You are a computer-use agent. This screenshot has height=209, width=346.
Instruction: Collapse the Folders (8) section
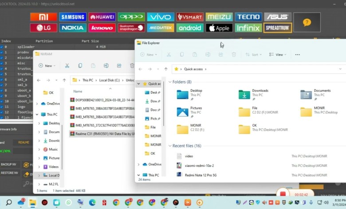(170, 82)
